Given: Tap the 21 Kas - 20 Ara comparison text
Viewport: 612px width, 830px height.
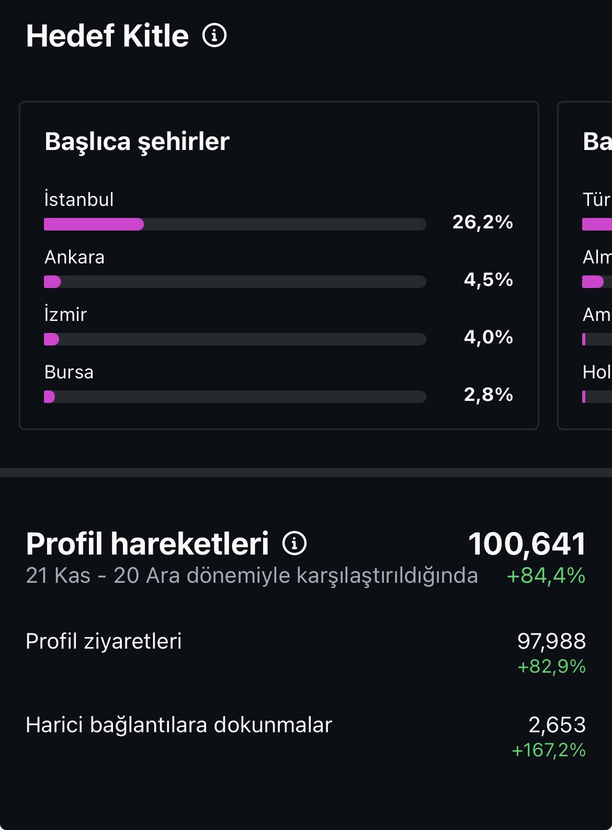Looking at the screenshot, I should click(x=252, y=575).
